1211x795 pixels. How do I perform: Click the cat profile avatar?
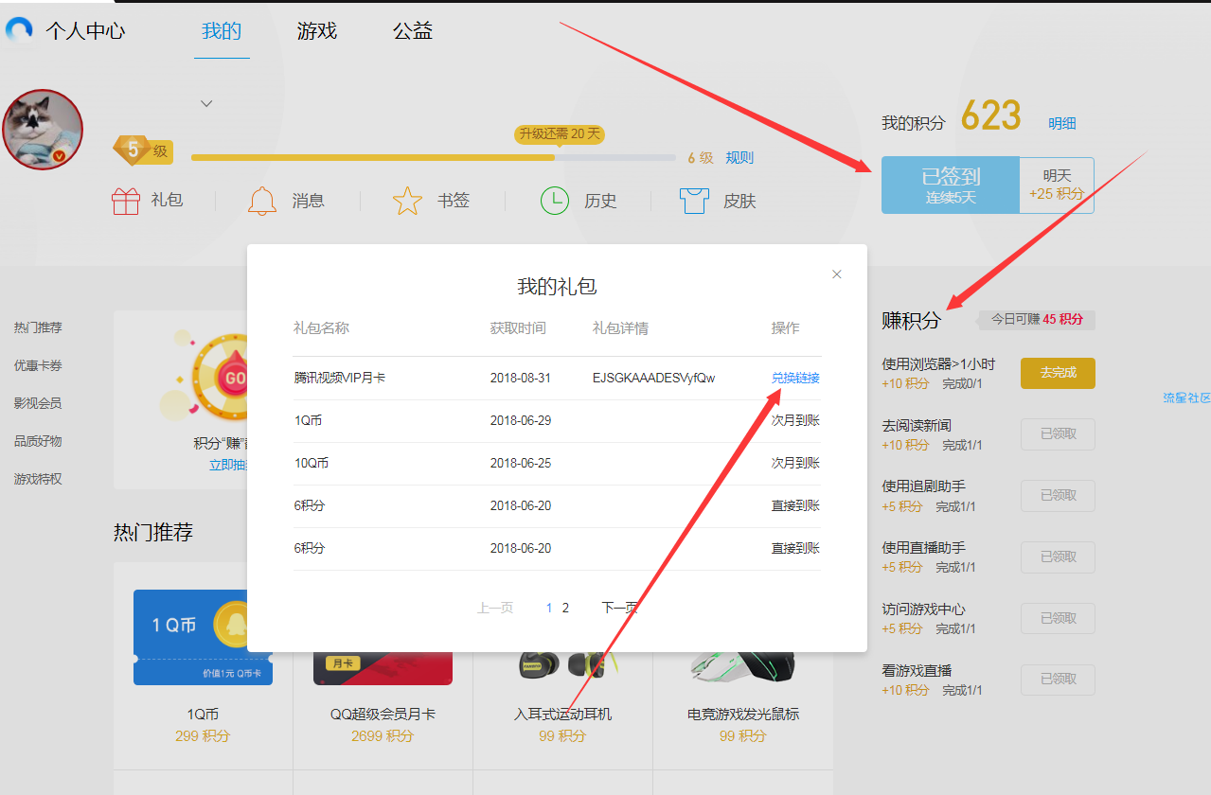point(43,130)
